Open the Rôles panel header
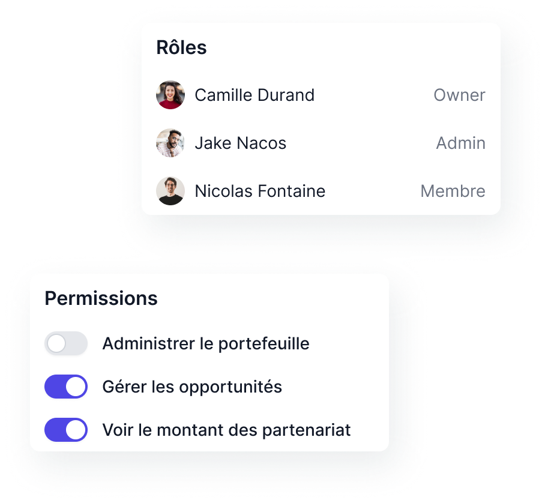Screen dimensions: 545x503 (x=181, y=47)
